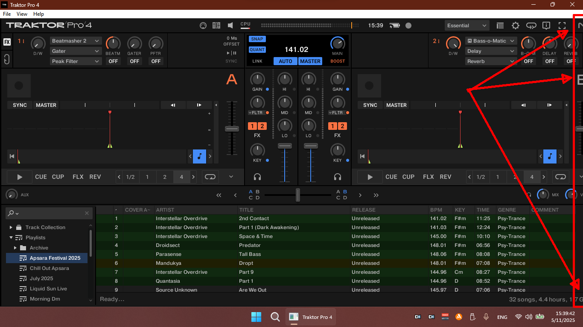Expand Deck A advanced panel chevron
The image size is (583, 327).
click(231, 177)
